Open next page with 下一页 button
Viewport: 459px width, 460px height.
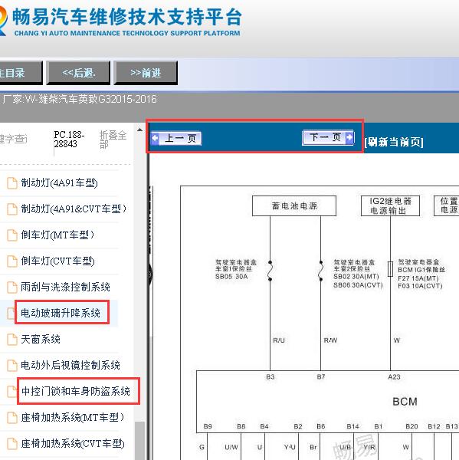(328, 137)
